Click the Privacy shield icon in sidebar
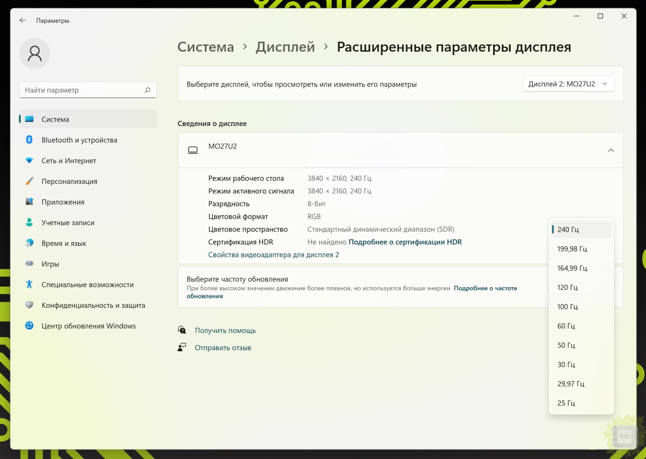Screen dimensions: 646x459 (x=29, y=305)
